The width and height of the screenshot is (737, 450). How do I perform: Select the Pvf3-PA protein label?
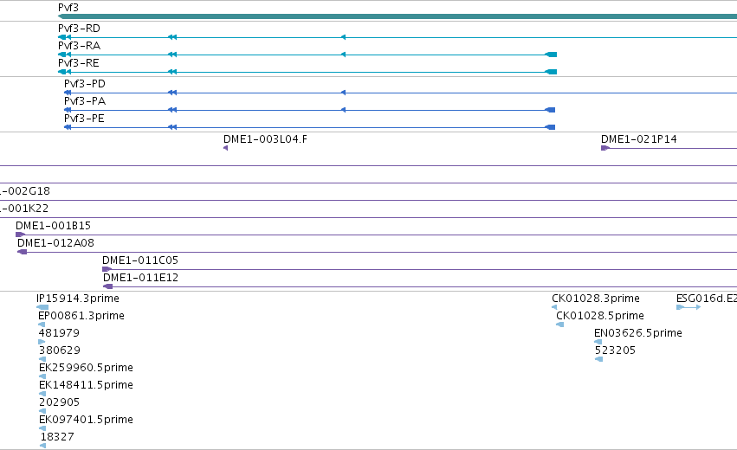click(85, 101)
